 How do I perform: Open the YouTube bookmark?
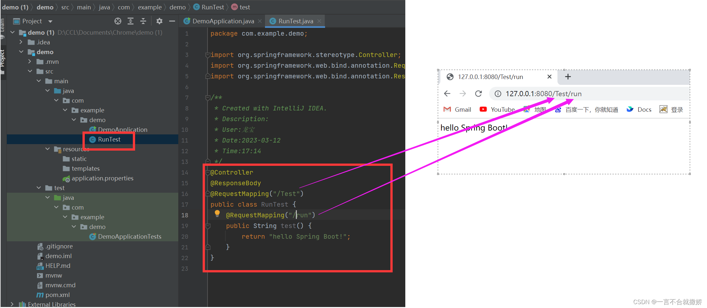point(497,110)
